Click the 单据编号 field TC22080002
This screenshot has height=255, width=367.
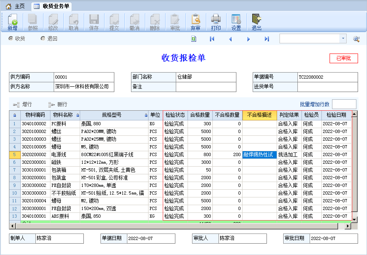tap(328, 77)
